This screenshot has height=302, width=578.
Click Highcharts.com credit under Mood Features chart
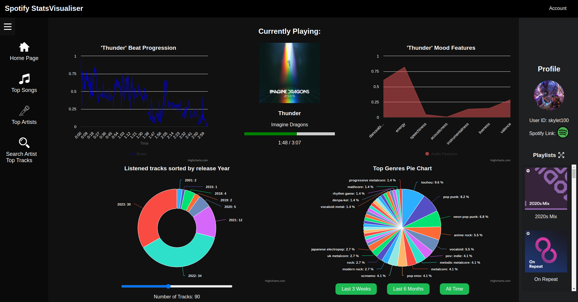(x=500, y=160)
